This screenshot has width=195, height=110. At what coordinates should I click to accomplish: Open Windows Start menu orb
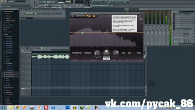(x=3, y=108)
